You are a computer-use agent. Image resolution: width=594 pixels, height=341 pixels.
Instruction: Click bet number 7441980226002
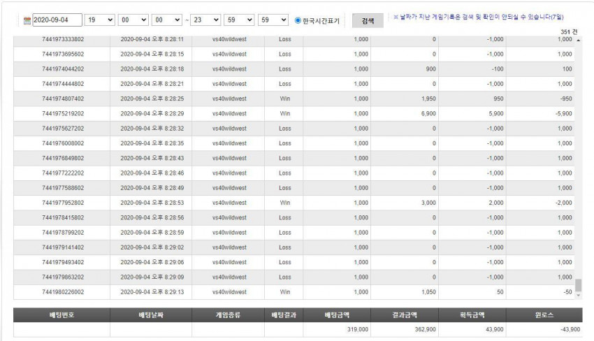63,292
